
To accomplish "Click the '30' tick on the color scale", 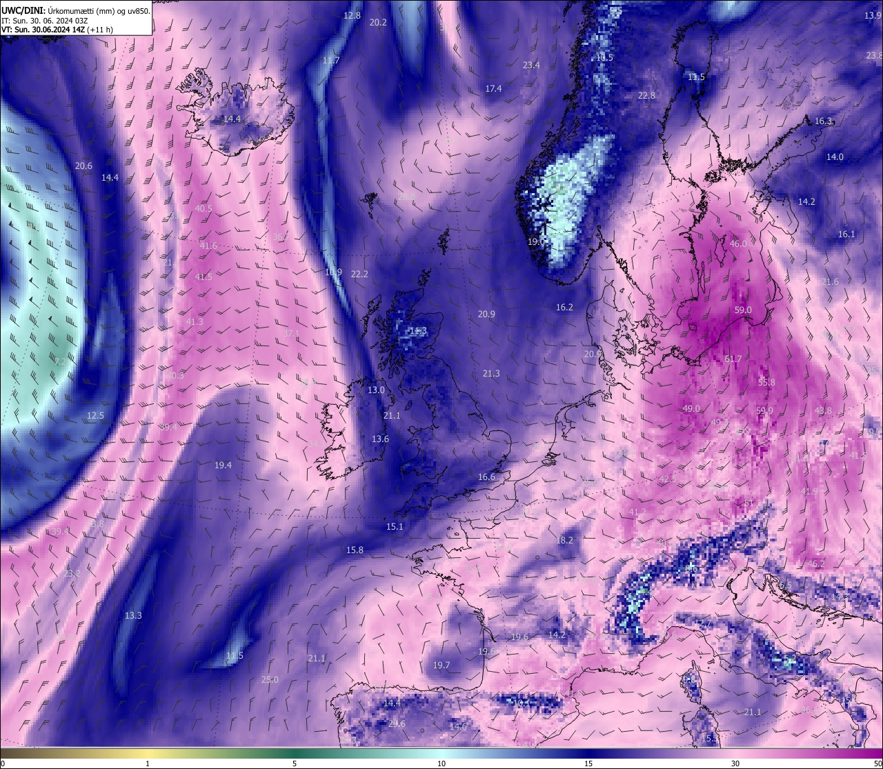I will point(735,763).
